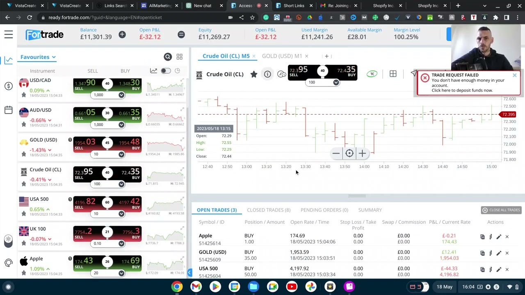Click the green TC Trading Central icon

(x=372, y=74)
